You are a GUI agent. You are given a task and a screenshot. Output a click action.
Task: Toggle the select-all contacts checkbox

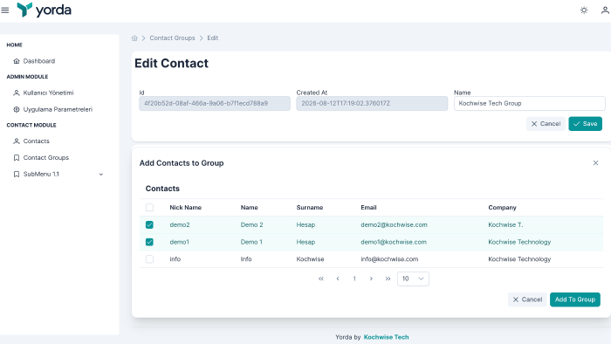point(149,208)
